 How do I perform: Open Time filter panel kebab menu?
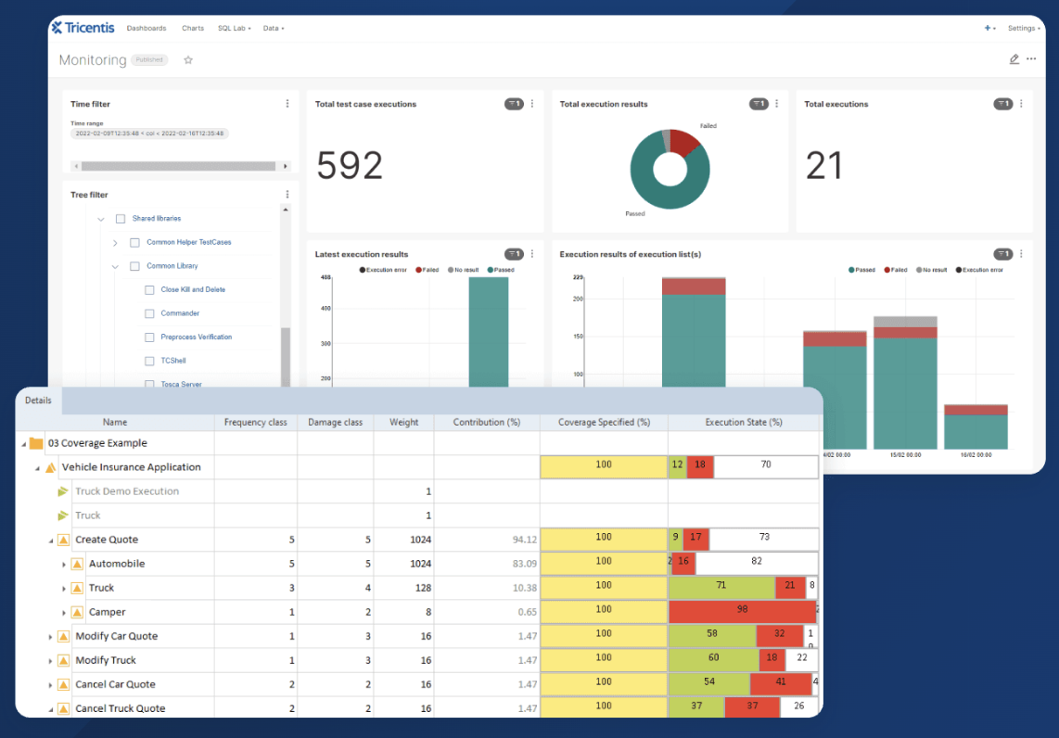point(287,104)
